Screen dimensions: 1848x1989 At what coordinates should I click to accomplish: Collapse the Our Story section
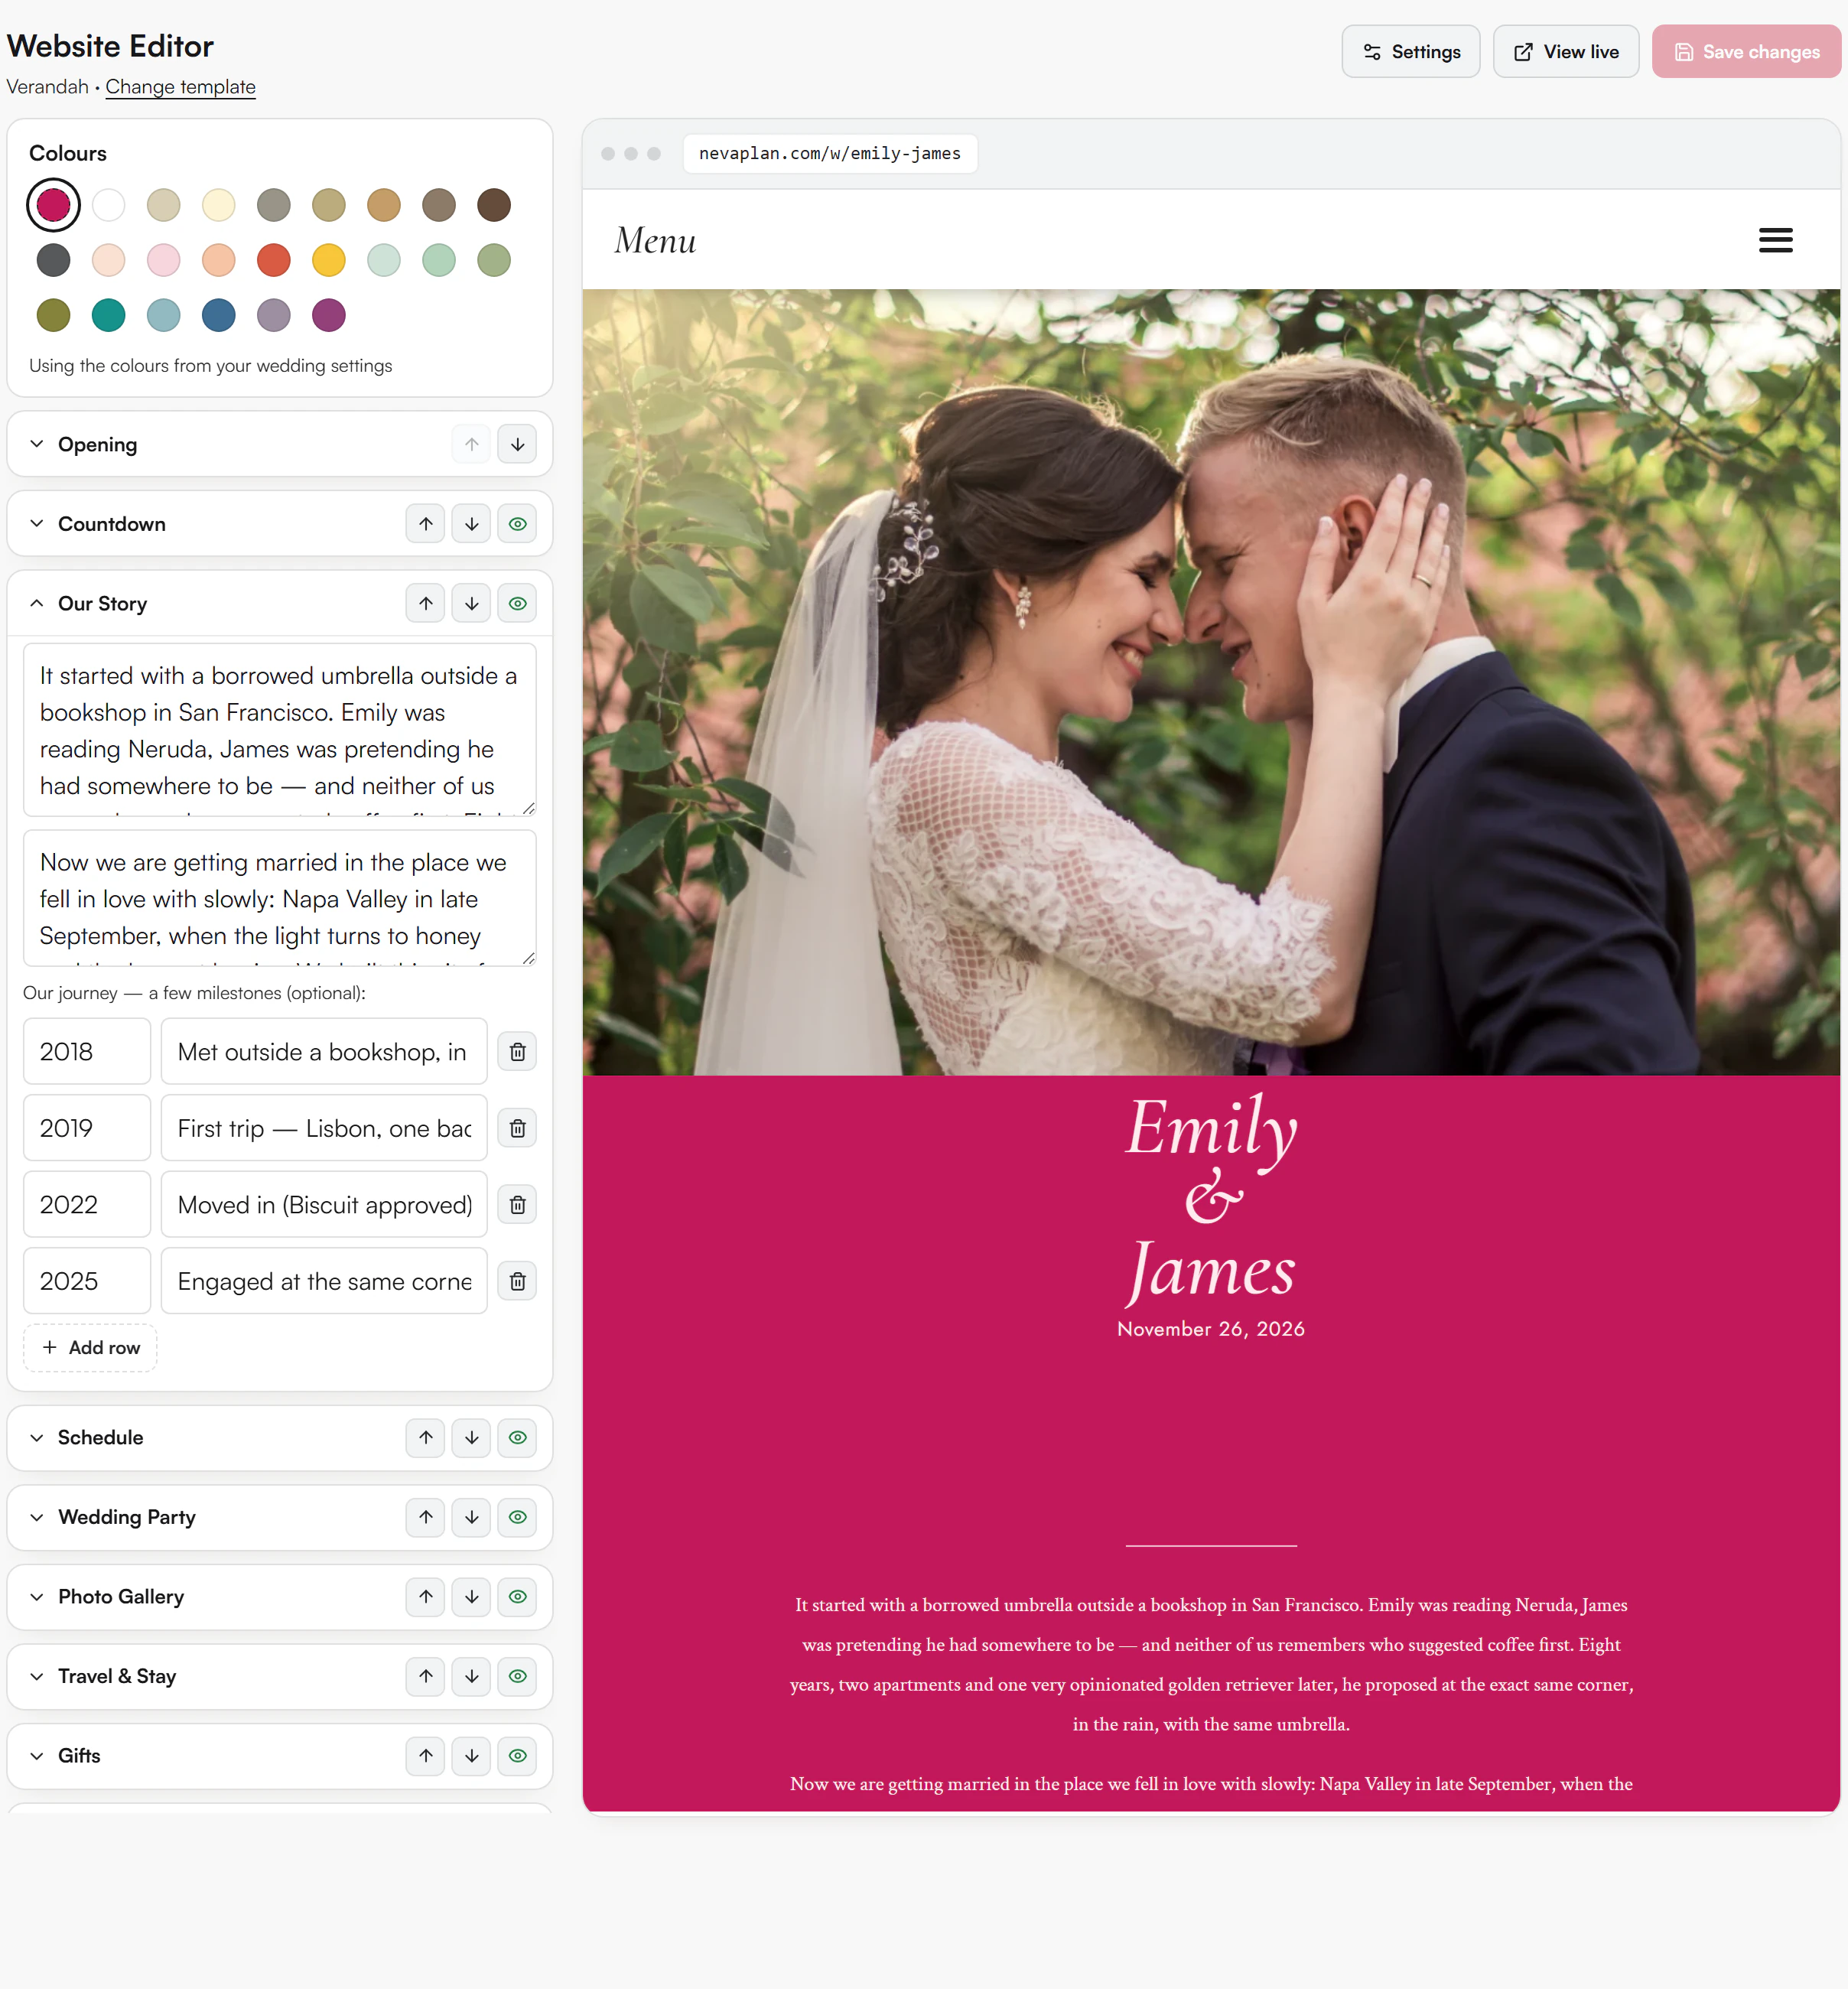37,603
